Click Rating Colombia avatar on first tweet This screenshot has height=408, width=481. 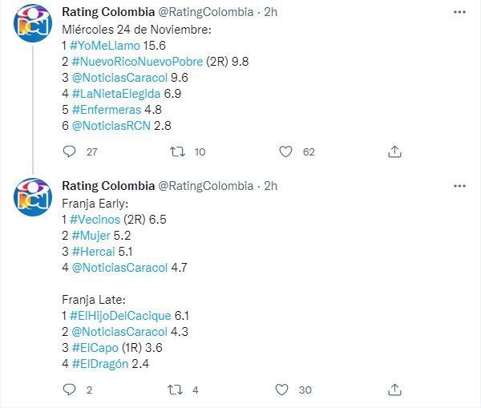(33, 23)
